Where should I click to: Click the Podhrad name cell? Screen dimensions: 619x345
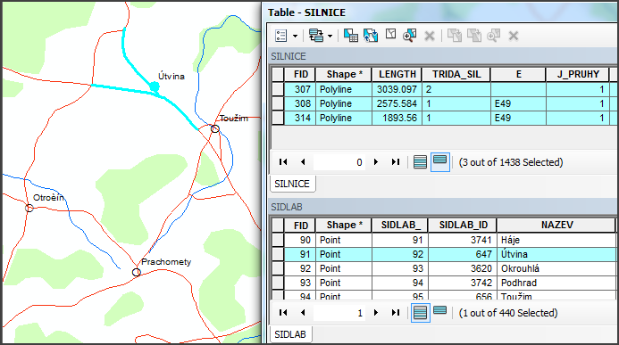click(556, 283)
